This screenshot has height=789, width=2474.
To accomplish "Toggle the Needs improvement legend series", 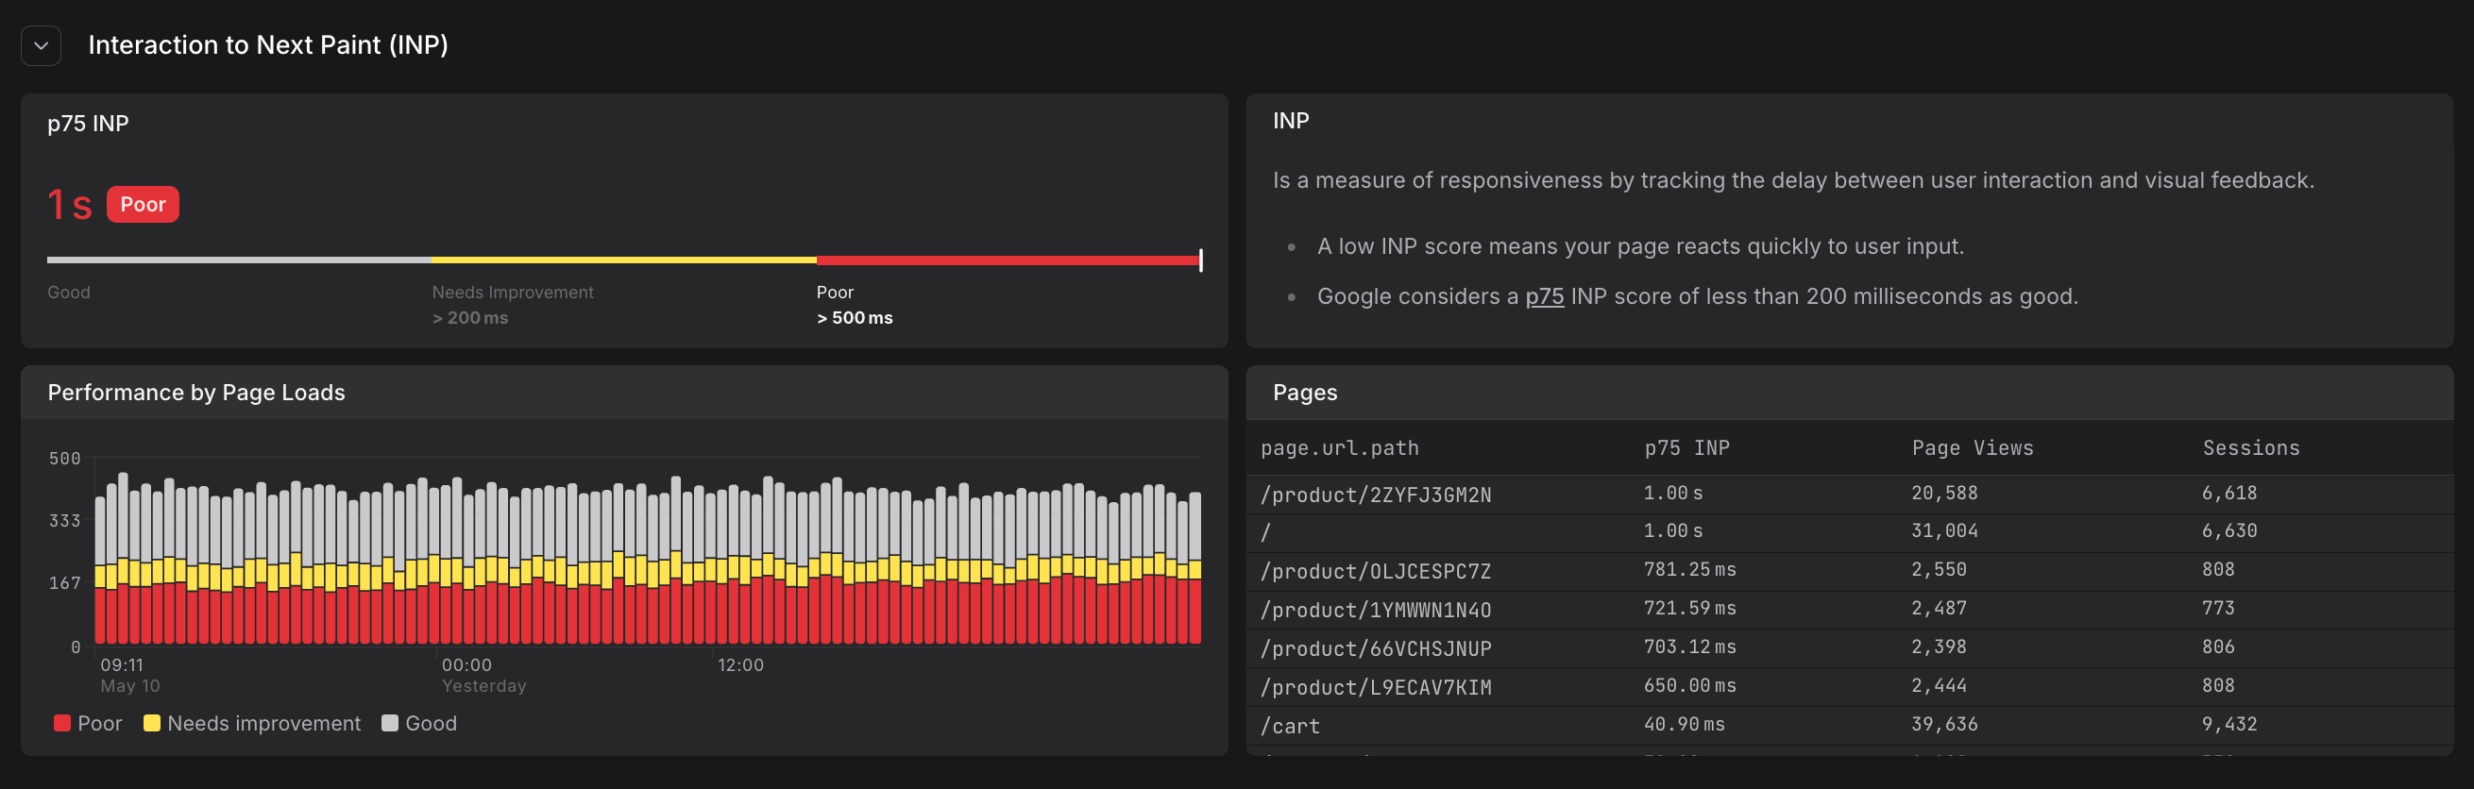I will tap(252, 723).
